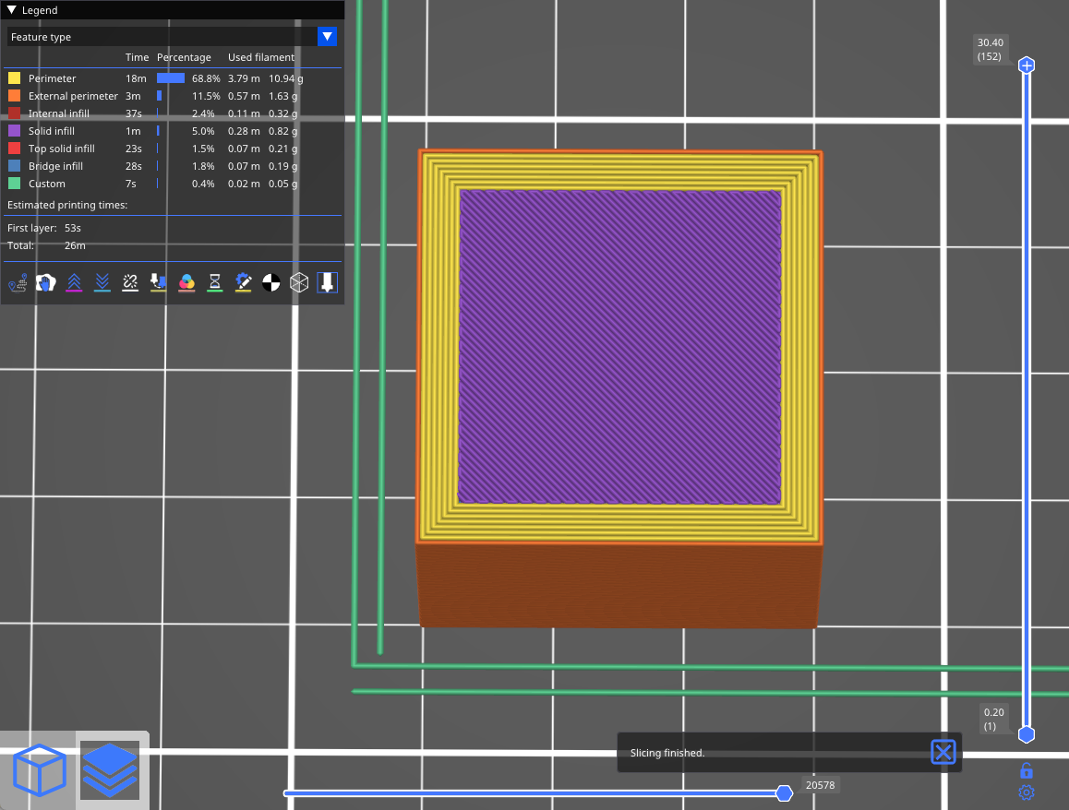Toggle the custom G-code gear icon
Screen dimensions: 1069x810
pos(243,282)
